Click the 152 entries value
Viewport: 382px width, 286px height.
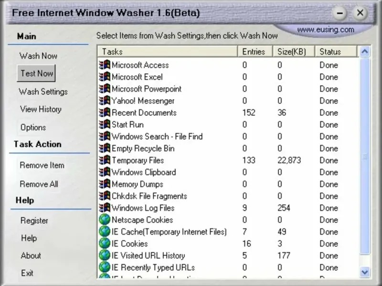coord(249,112)
